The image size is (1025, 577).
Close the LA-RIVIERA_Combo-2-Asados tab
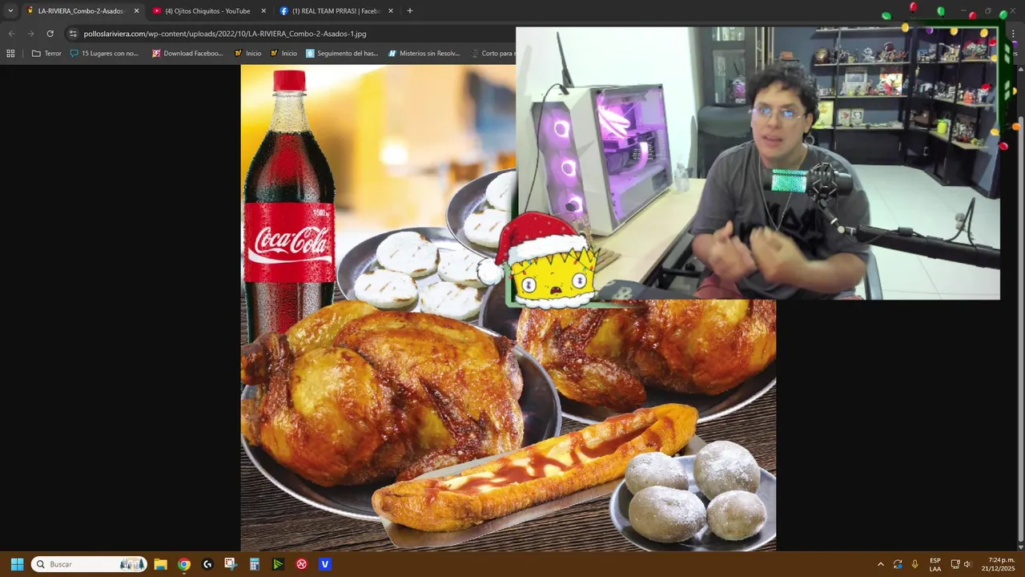click(x=136, y=11)
